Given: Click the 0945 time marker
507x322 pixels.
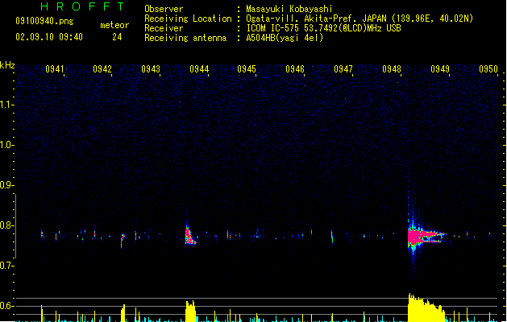Looking at the screenshot, I should [247, 69].
